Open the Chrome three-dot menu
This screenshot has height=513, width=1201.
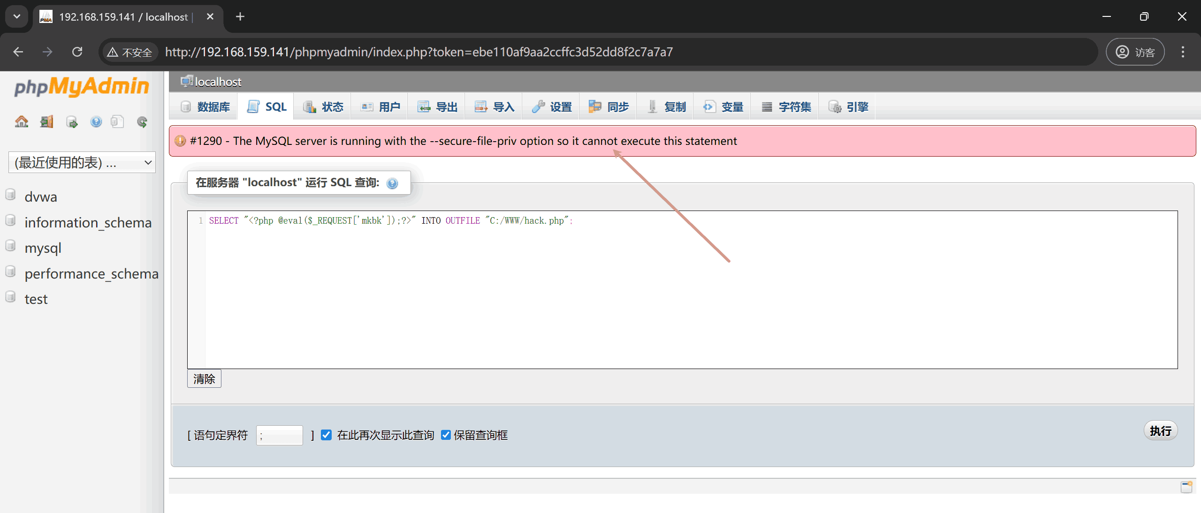pos(1183,52)
